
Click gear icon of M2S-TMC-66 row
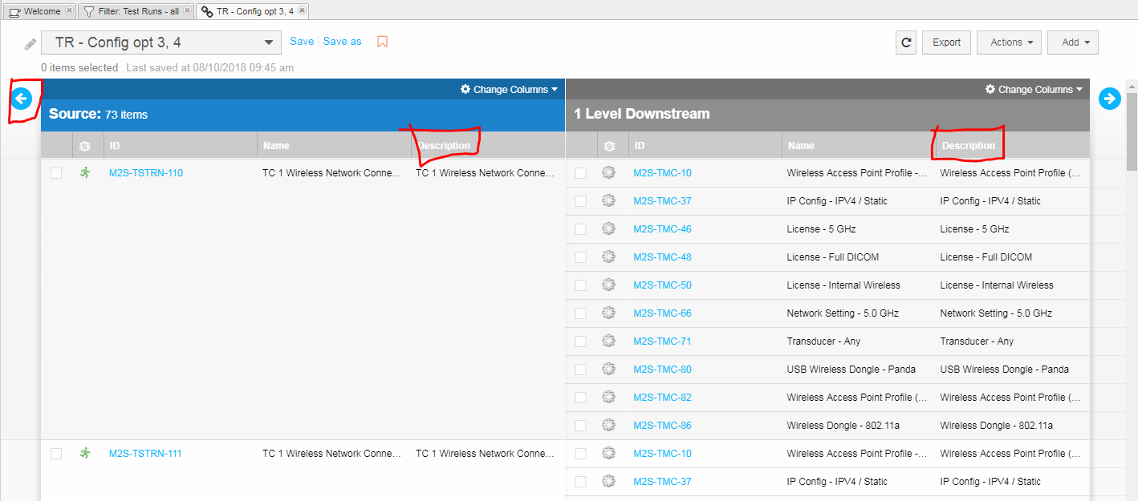click(608, 313)
